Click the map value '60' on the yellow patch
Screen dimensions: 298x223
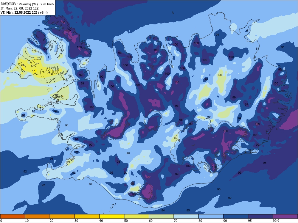point(176,138)
